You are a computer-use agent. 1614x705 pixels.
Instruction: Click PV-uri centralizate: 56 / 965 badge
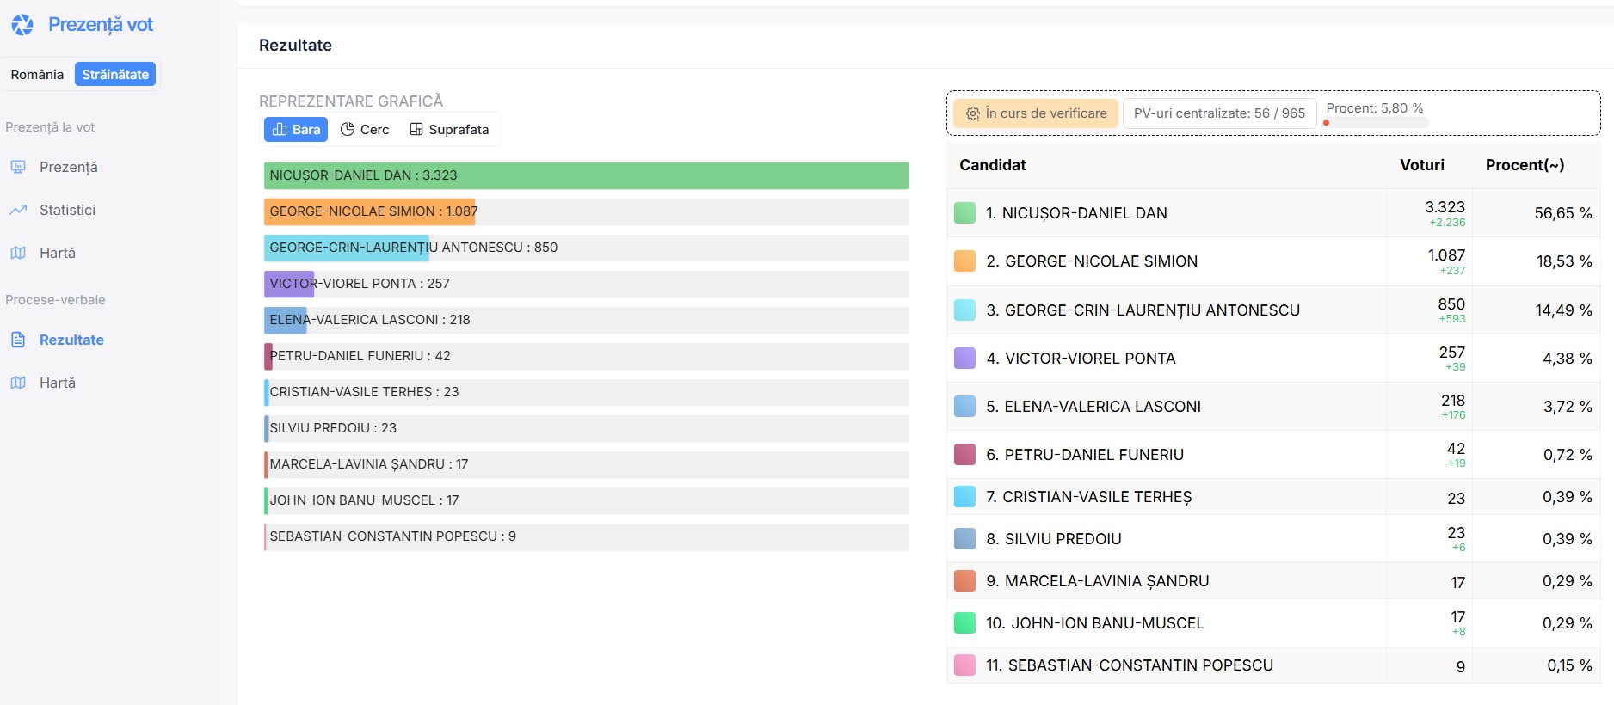click(1218, 113)
